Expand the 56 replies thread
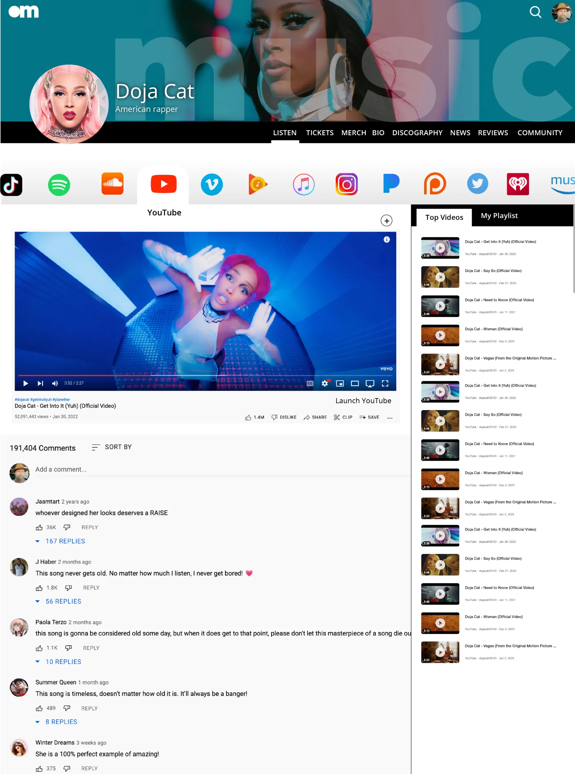 pyautogui.click(x=58, y=601)
